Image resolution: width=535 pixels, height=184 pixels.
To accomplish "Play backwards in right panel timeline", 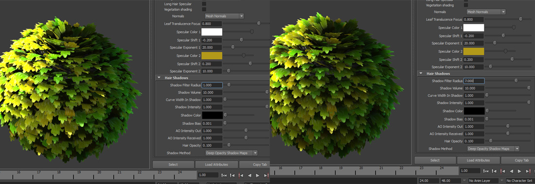I will 511,171.
